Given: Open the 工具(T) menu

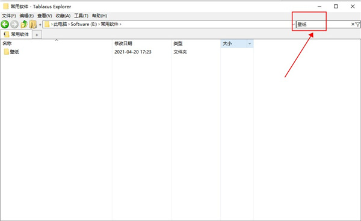Looking at the screenshot, I should (x=81, y=16).
